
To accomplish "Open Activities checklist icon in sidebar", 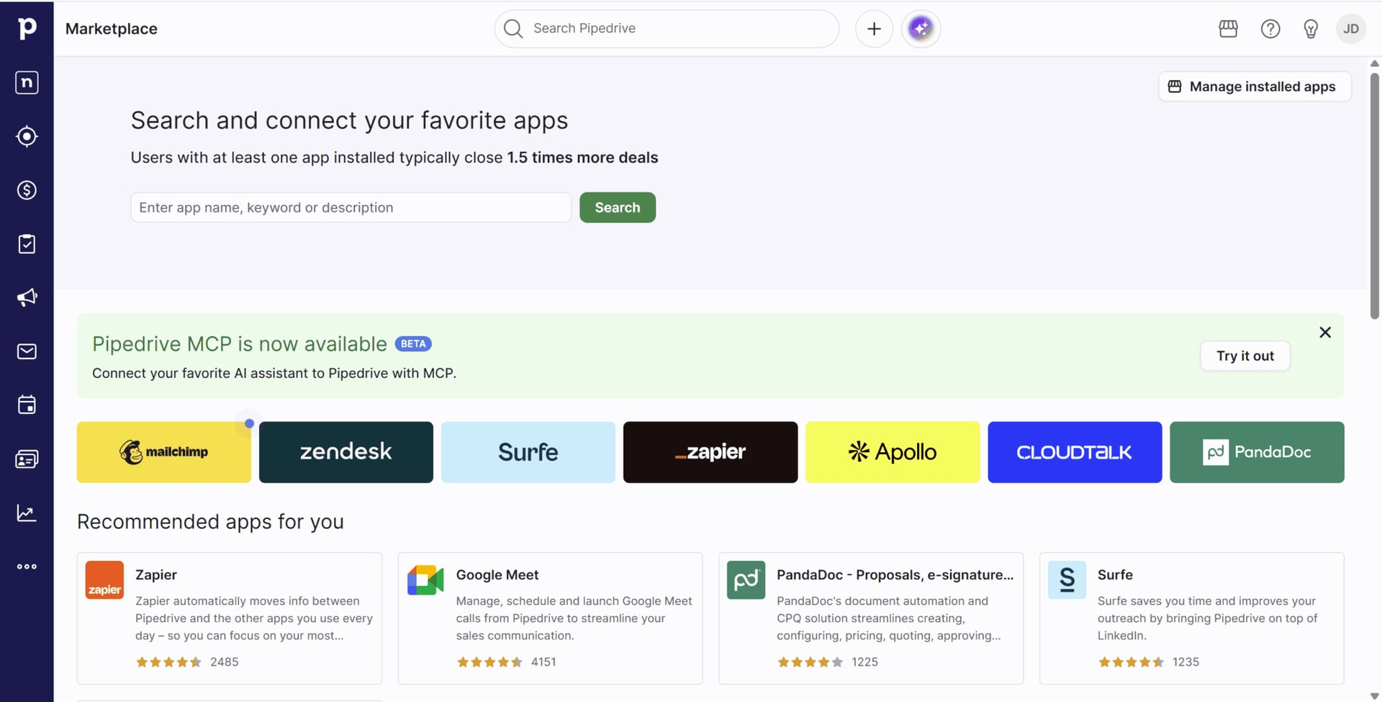I will pos(27,244).
